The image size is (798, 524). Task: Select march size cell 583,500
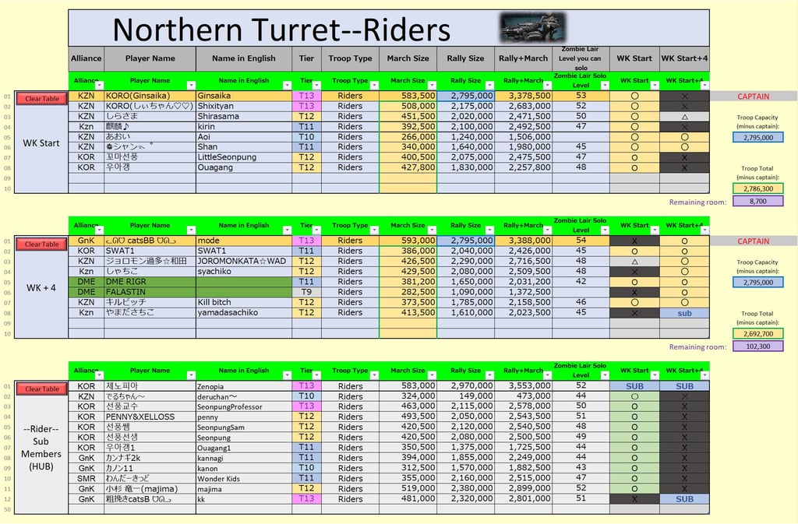click(408, 96)
